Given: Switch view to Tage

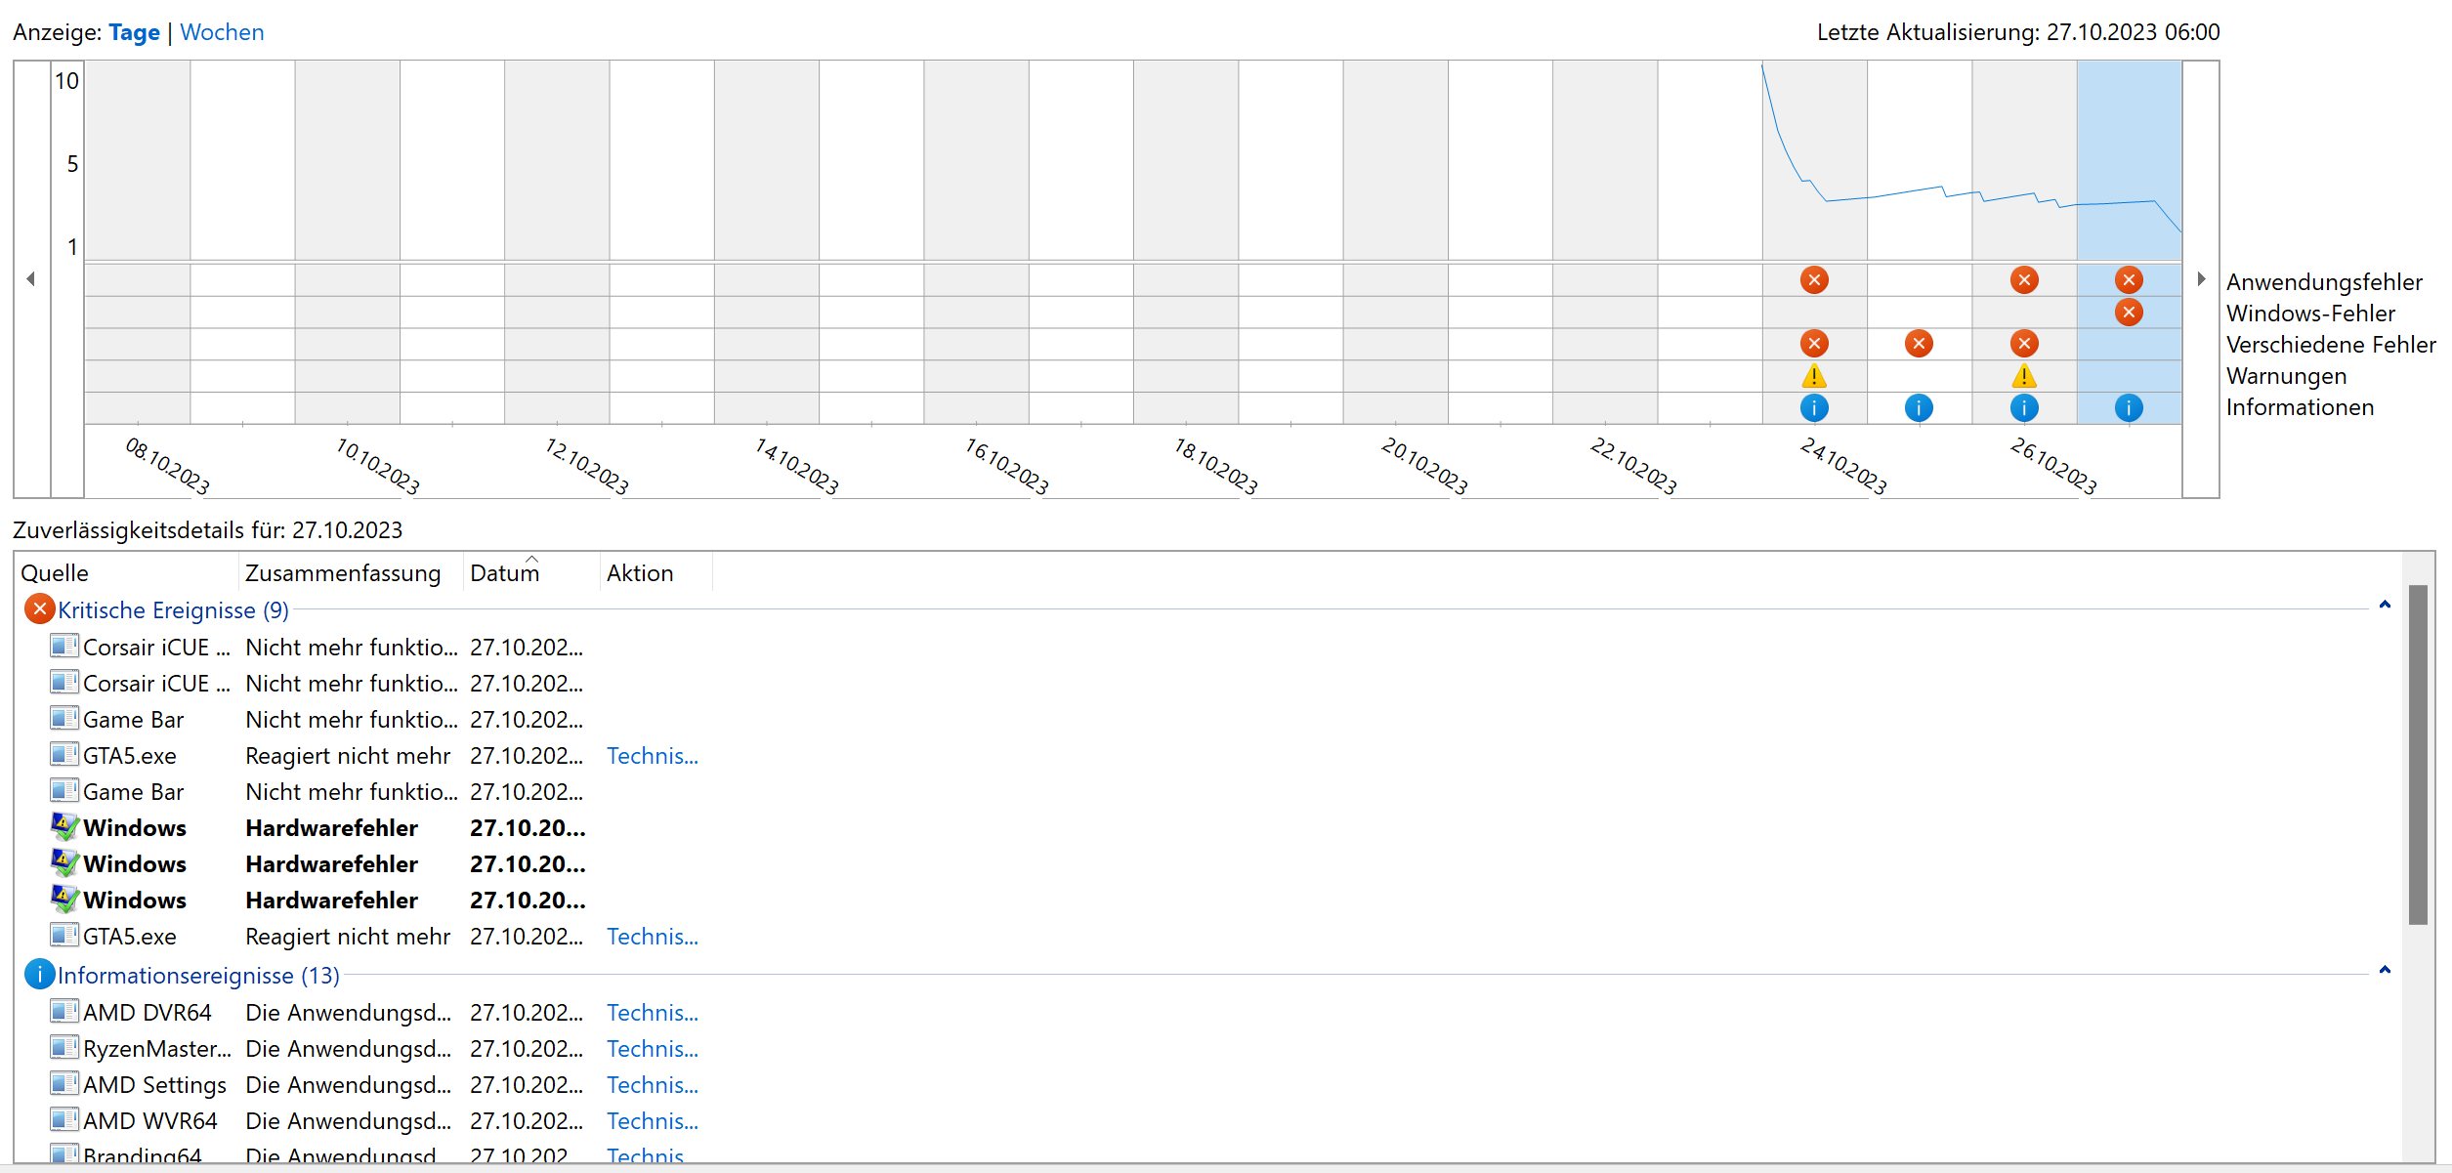Looking at the screenshot, I should click(x=134, y=32).
